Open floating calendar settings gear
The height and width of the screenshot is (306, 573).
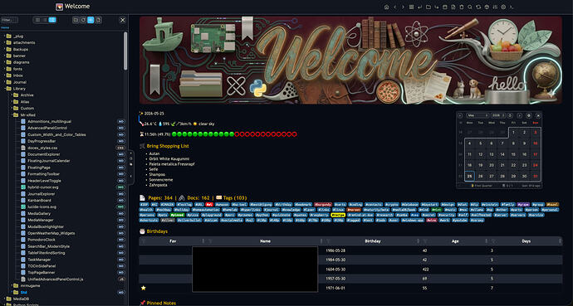pos(529,115)
